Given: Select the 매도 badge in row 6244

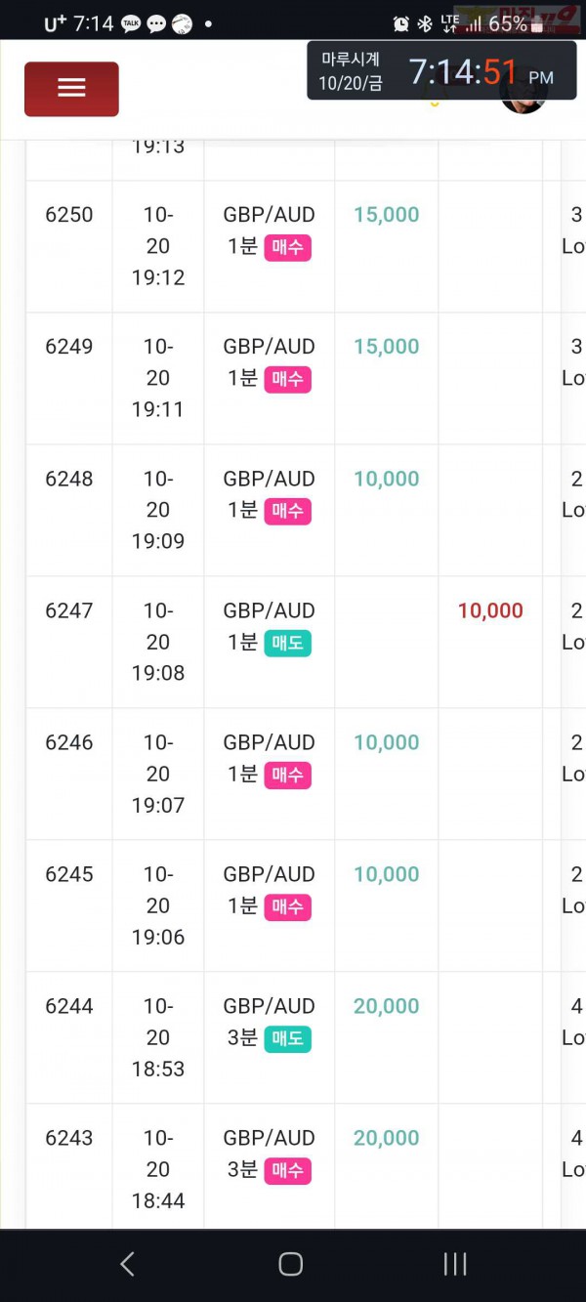Looking at the screenshot, I should click(287, 1038).
